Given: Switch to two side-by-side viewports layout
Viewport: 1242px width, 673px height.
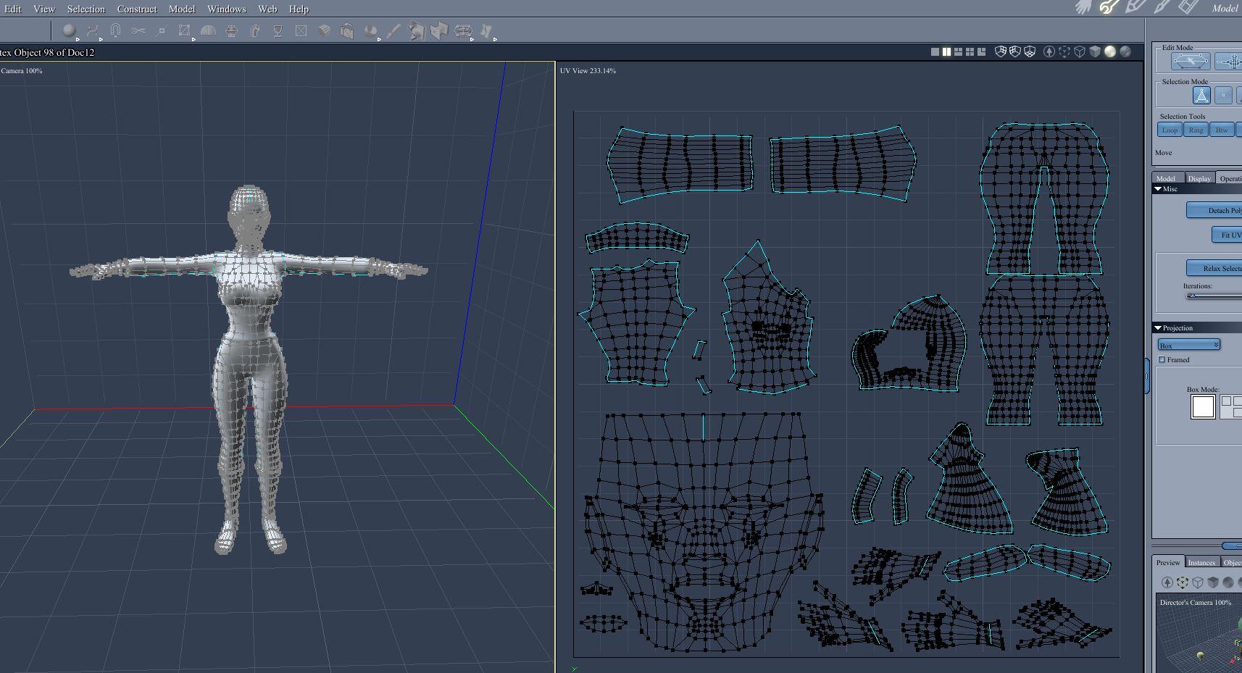Looking at the screenshot, I should 946,51.
